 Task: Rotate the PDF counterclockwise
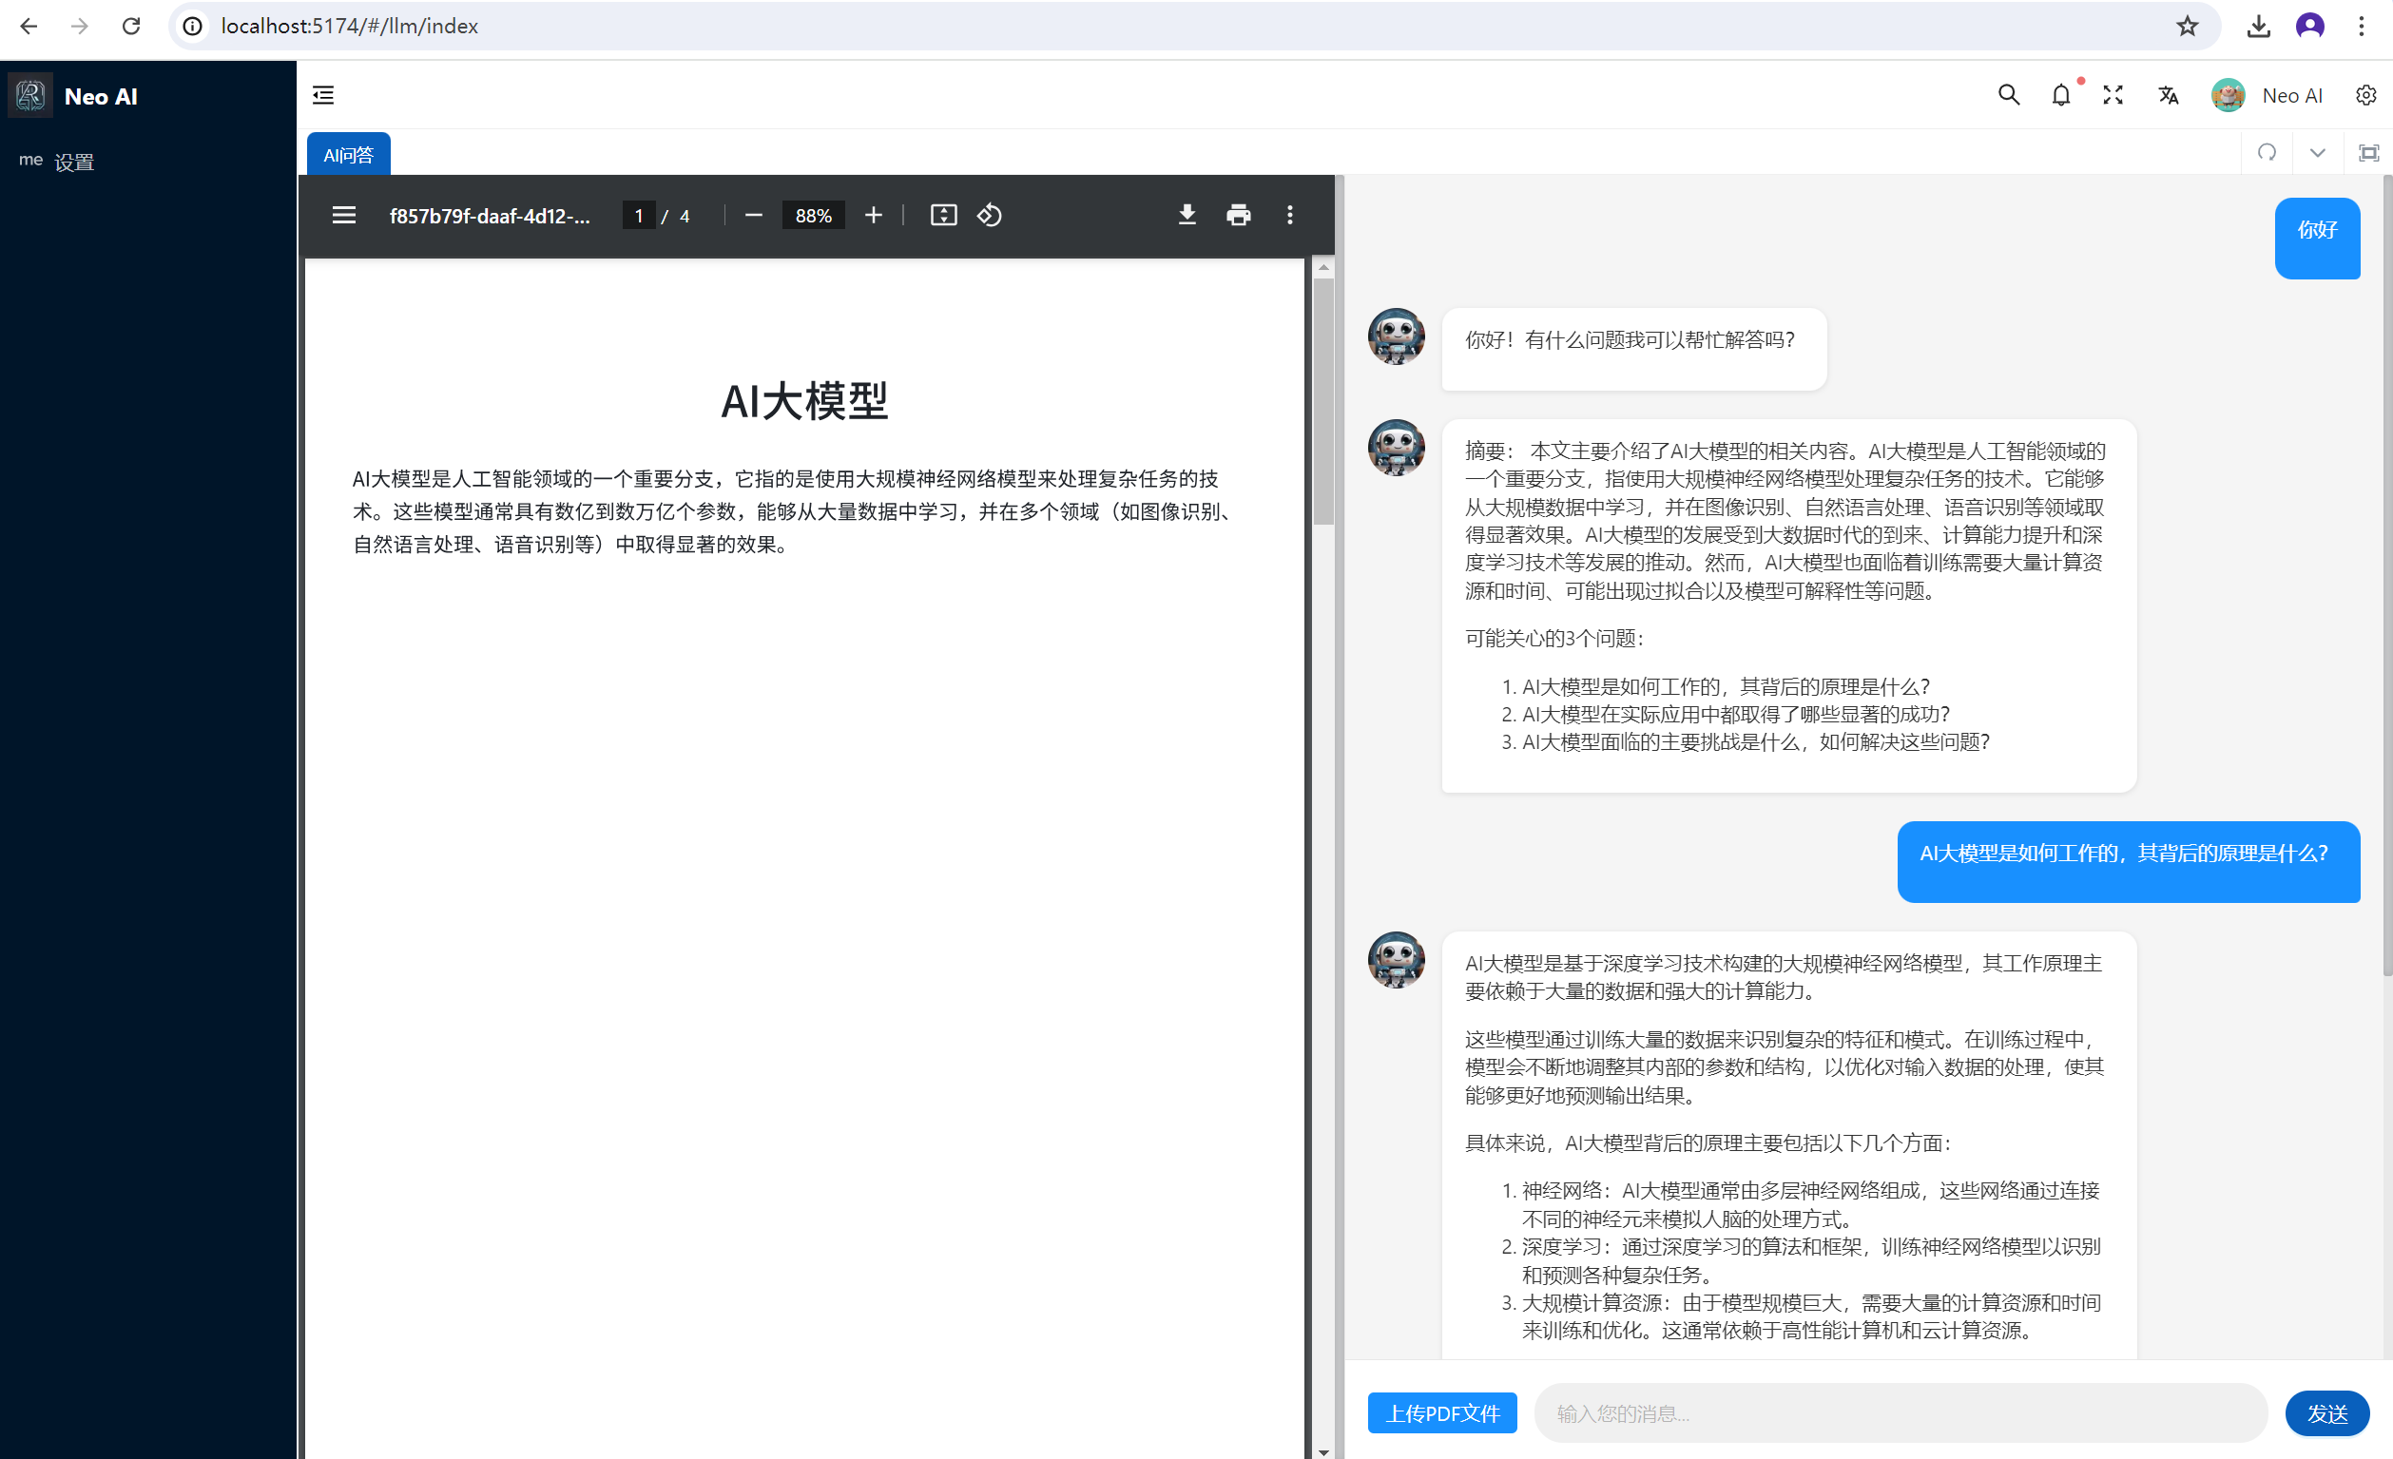pyautogui.click(x=990, y=216)
